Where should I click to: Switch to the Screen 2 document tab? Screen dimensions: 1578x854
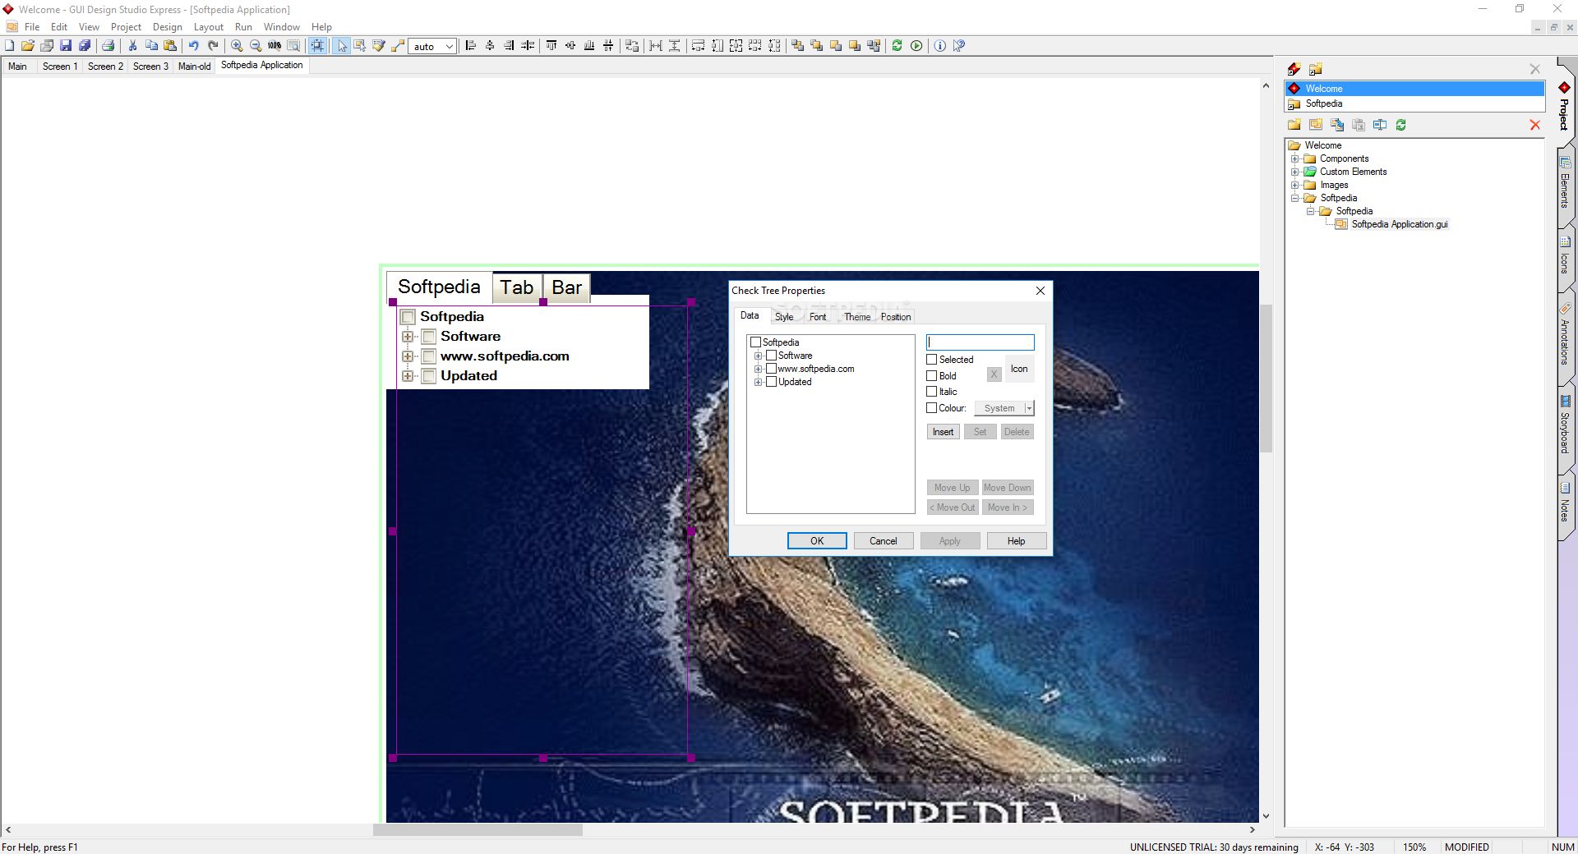105,67
